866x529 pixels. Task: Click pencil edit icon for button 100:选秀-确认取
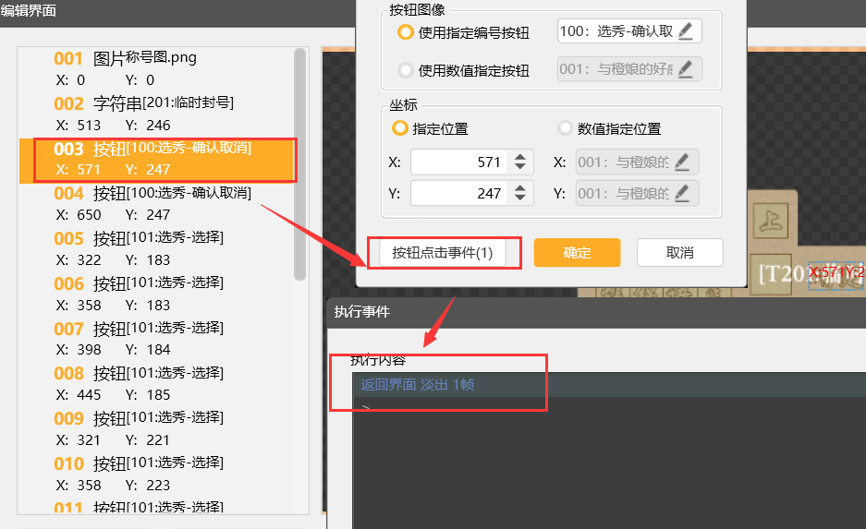click(685, 31)
